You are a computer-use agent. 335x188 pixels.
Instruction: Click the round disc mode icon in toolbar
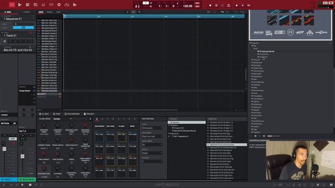[59, 5]
